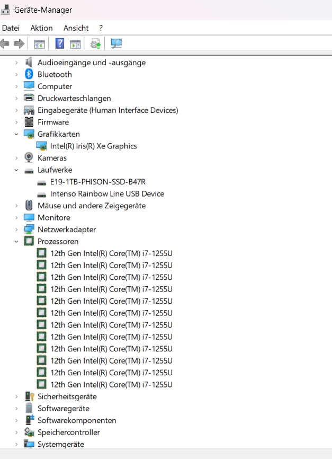Viewport: 332px width, 459px height.
Task: Select the first i7-1255U processor entry
Action: pyautogui.click(x=111, y=253)
